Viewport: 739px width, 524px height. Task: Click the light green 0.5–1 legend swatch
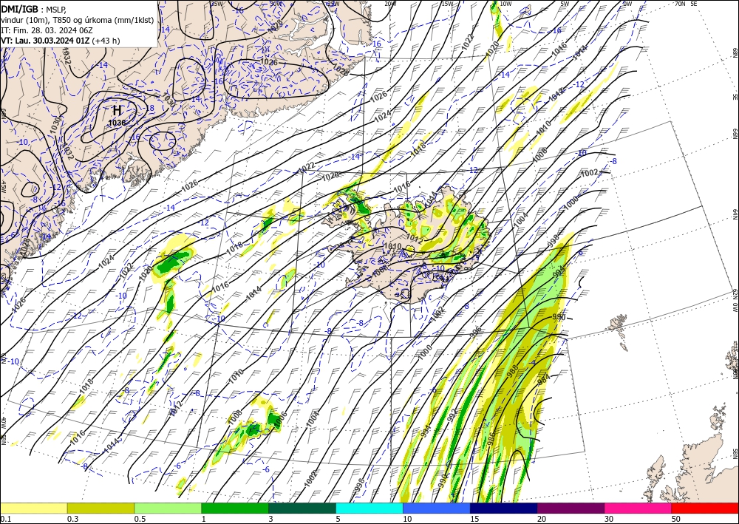click(x=168, y=508)
